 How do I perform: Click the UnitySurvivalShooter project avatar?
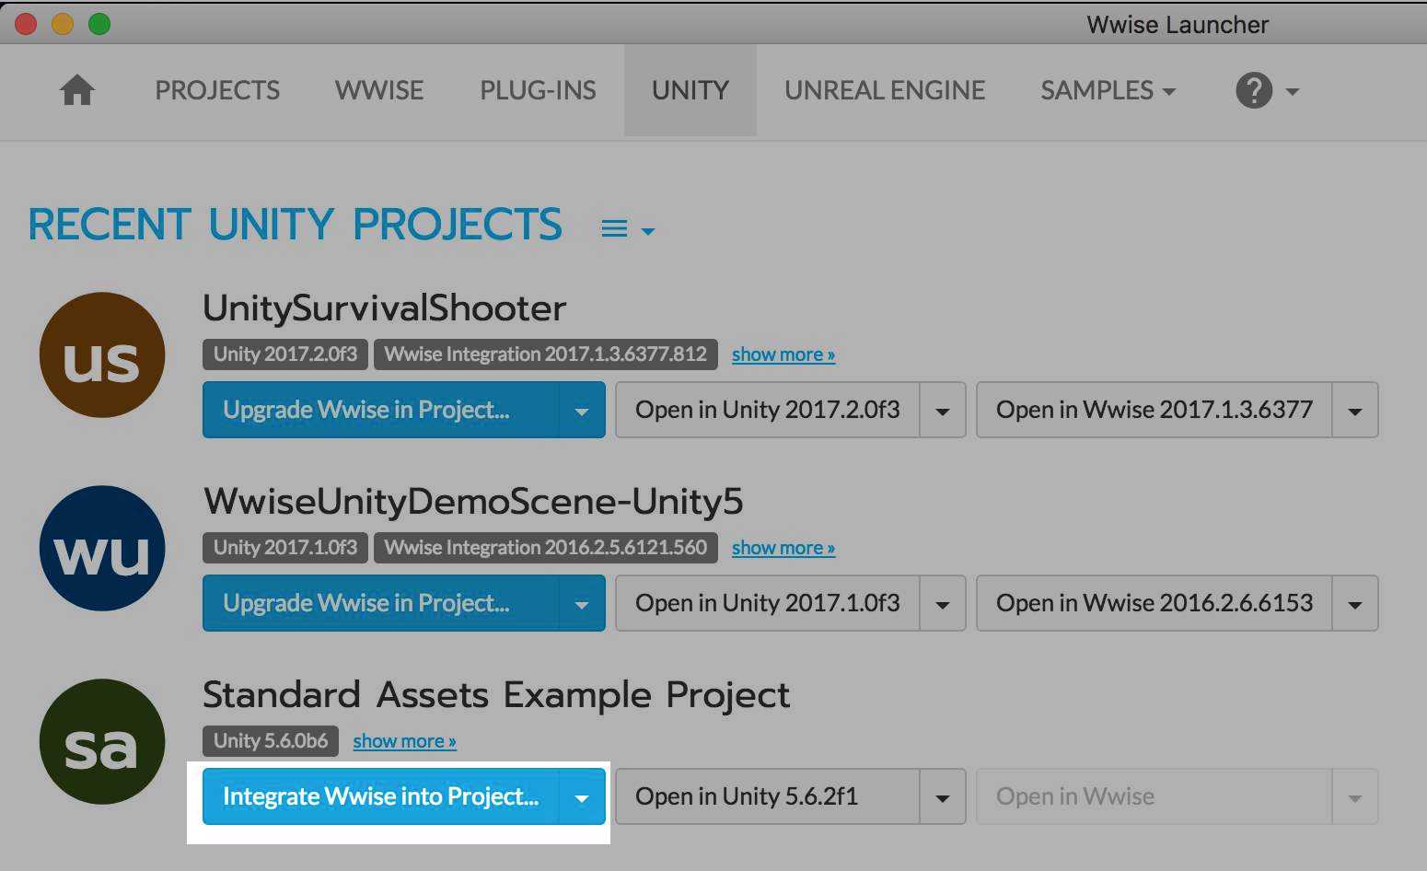click(101, 354)
